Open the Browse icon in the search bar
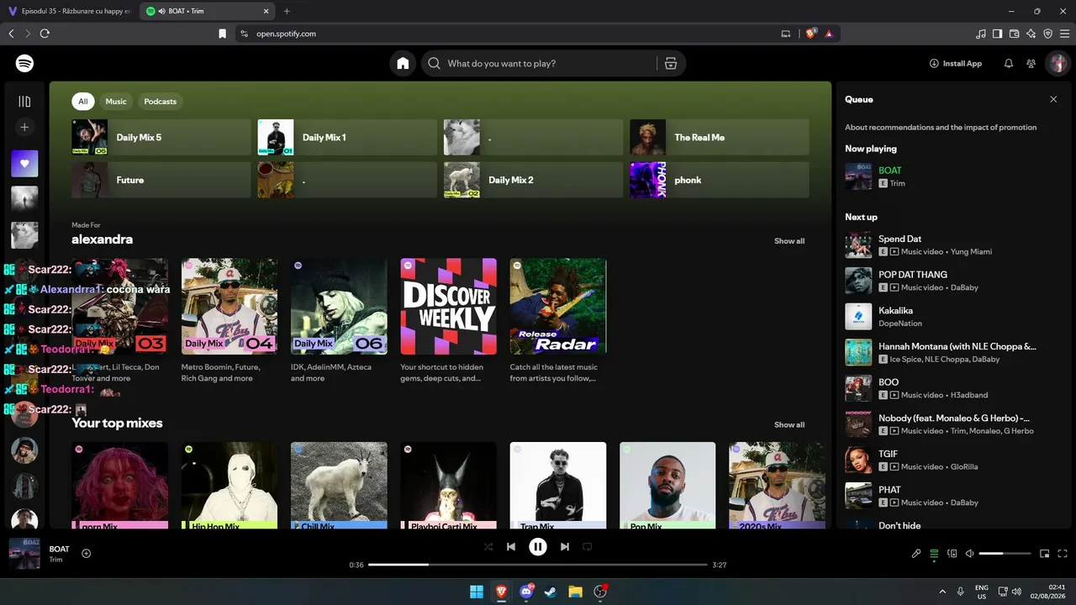 click(670, 63)
